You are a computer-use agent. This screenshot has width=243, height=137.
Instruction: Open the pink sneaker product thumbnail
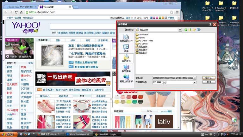tap(46, 106)
